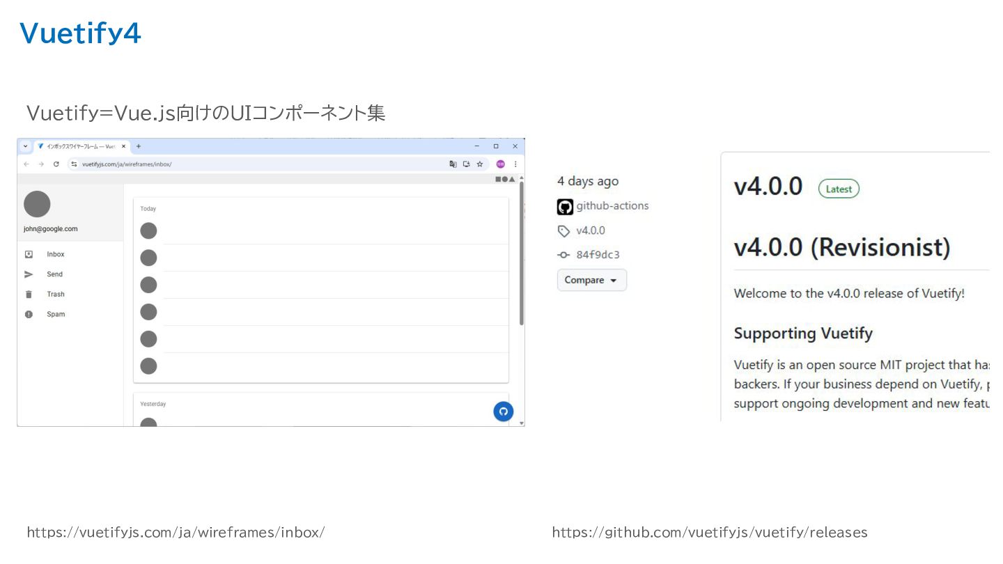Select Inbox in the navigation drawer
Viewport: 1003px width, 564px height.
click(x=70, y=255)
